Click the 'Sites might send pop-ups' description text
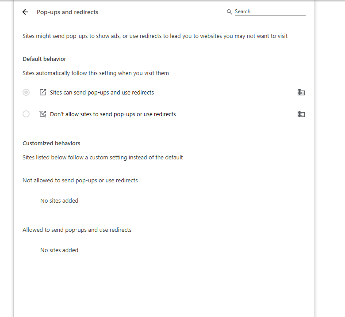The image size is (345, 317). point(155,36)
